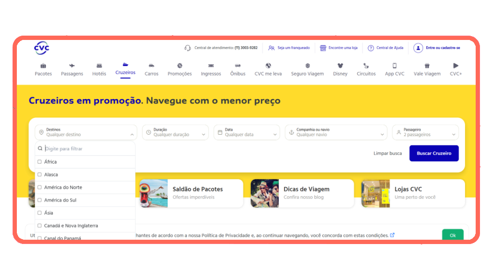The image size is (493, 258).
Task: Click the App CVC phone icon
Action: [395, 65]
